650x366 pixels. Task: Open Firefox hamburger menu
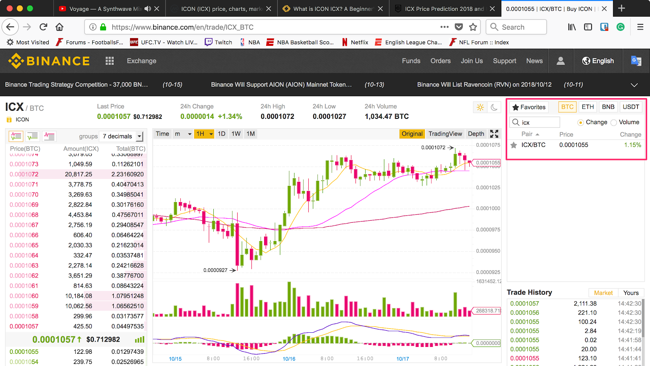pos(640,27)
